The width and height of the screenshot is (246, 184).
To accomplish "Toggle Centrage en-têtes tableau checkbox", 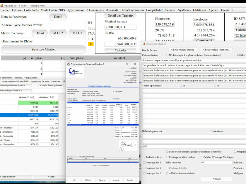I will click(x=167, y=157).
